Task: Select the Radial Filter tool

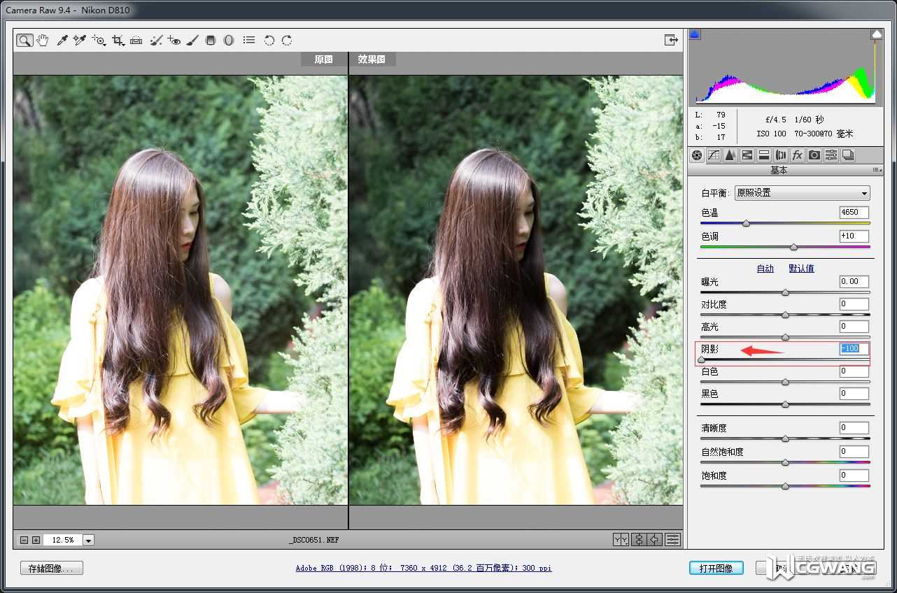Action: coord(228,41)
